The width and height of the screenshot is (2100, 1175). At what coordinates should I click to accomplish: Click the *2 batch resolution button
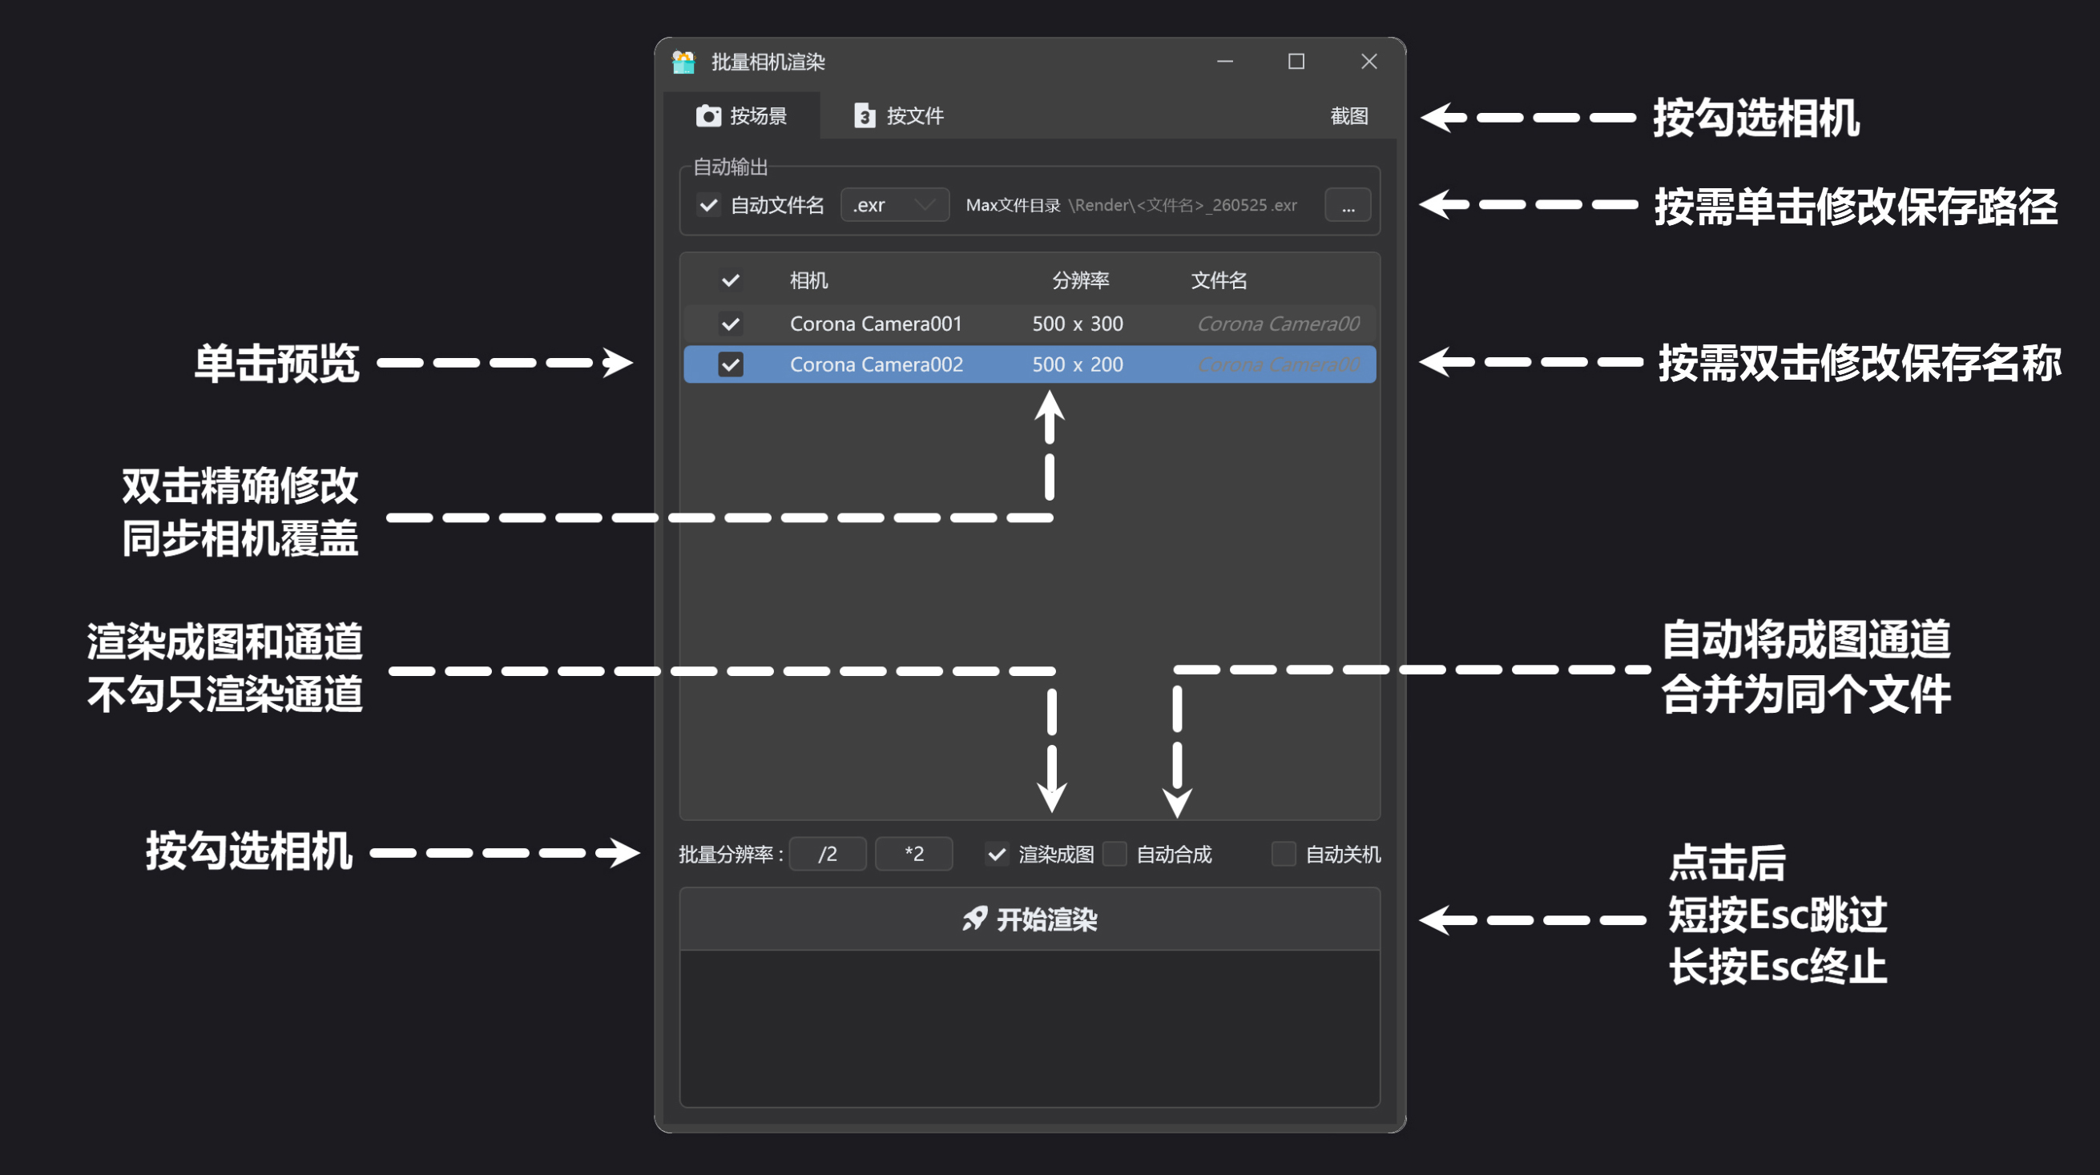[914, 854]
